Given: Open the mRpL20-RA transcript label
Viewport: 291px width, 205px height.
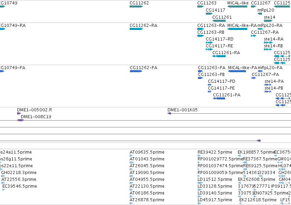Looking at the screenshot, I should pyautogui.click(x=270, y=25).
